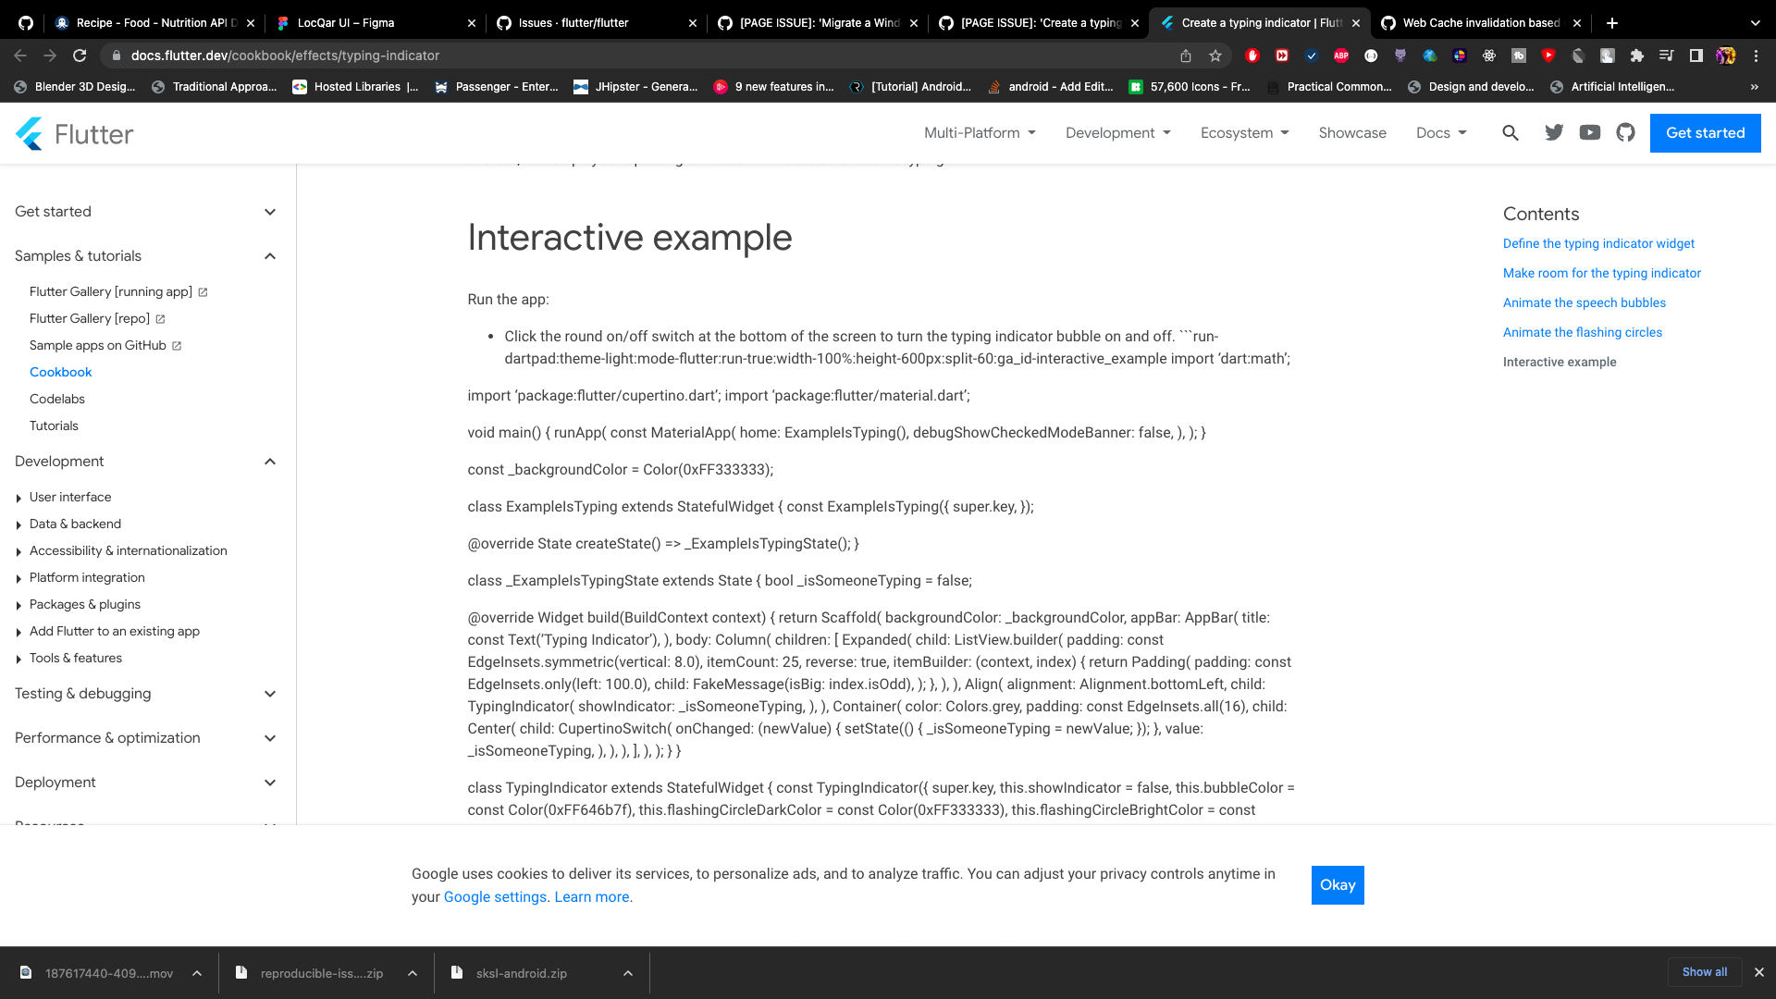
Task: Open the Animate the speech bubbles link
Action: (1584, 302)
